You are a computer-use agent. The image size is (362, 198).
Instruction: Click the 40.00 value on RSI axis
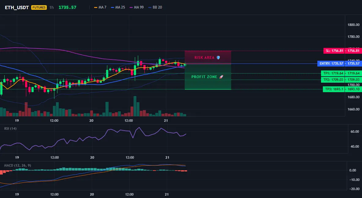(355, 146)
